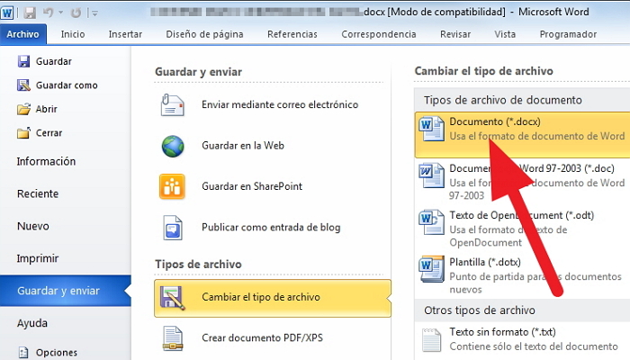Click the Texto sin formato (*.txt) icon
The width and height of the screenshot is (630, 360).
click(x=431, y=340)
